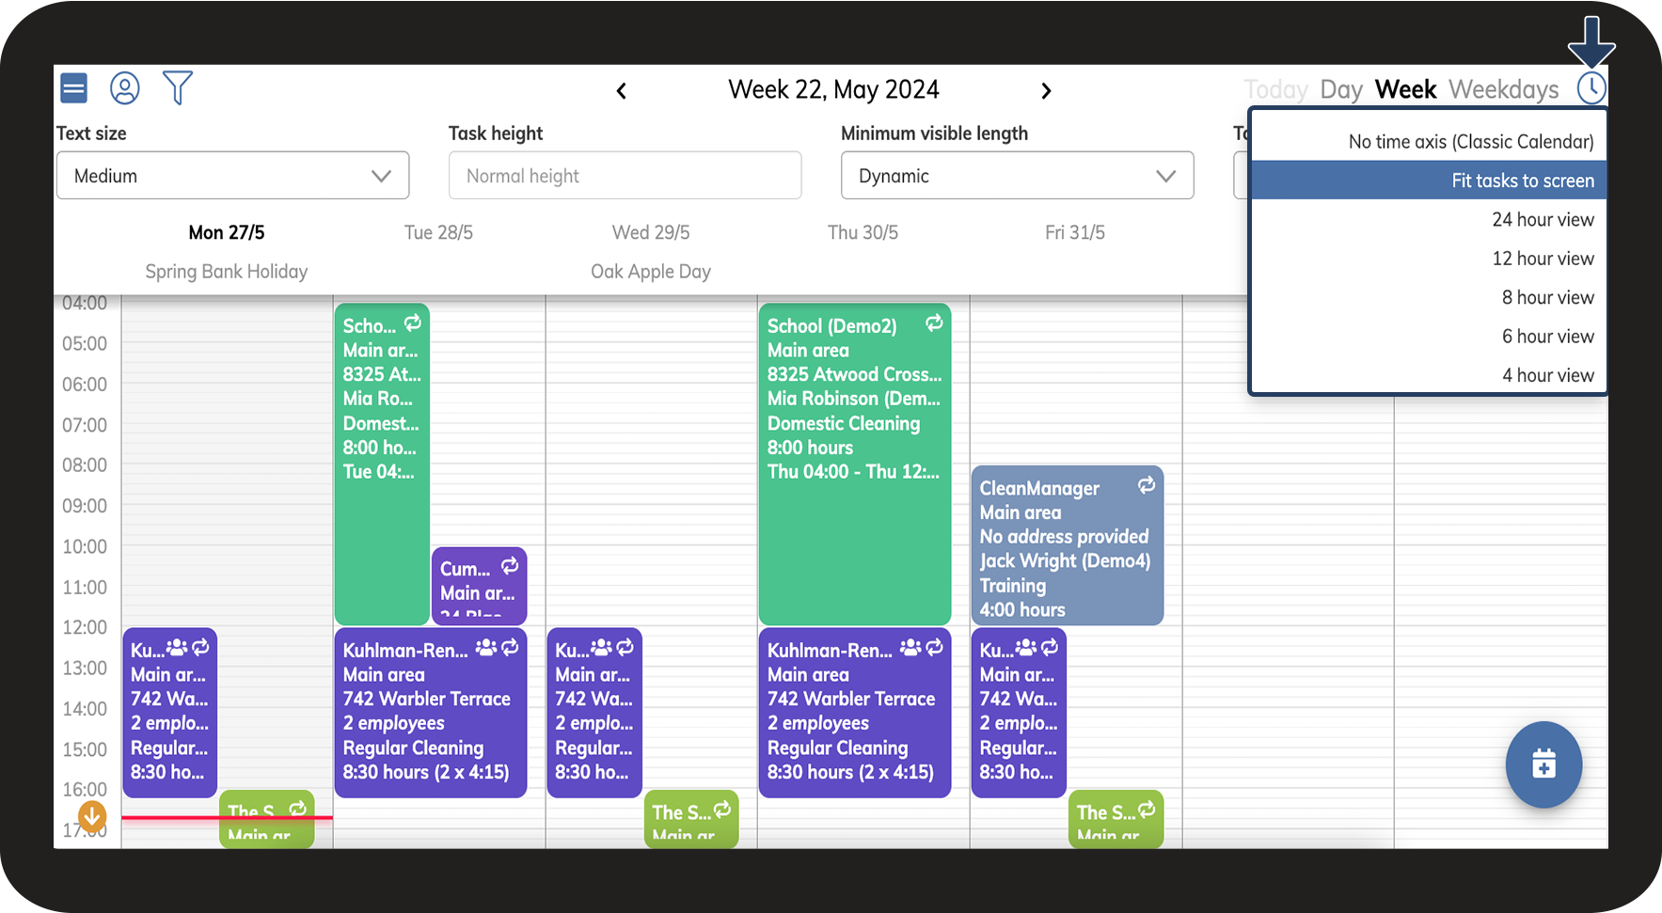Choose No time axis (Classic Calendar)
The image size is (1662, 913).
click(1470, 142)
